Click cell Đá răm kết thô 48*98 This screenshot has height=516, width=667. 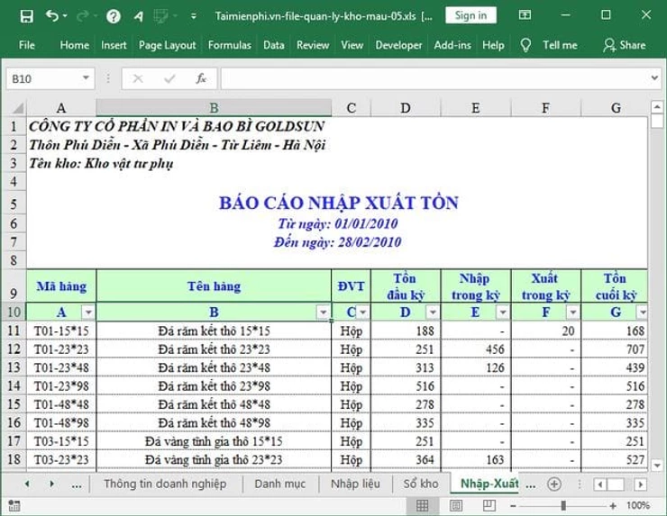[x=214, y=423]
